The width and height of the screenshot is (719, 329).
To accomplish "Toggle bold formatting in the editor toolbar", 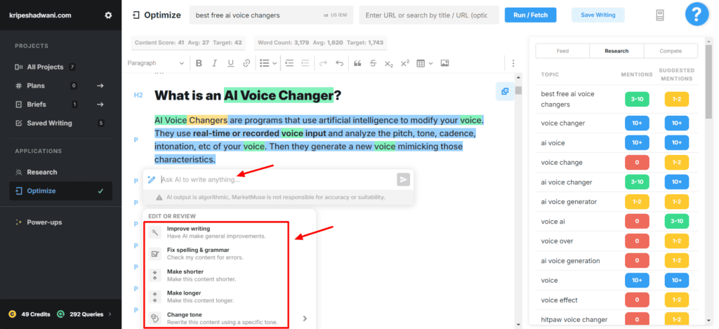I will tap(199, 63).
